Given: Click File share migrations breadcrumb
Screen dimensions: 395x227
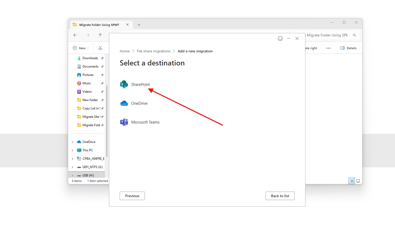Looking at the screenshot, I should pyautogui.click(x=153, y=51).
